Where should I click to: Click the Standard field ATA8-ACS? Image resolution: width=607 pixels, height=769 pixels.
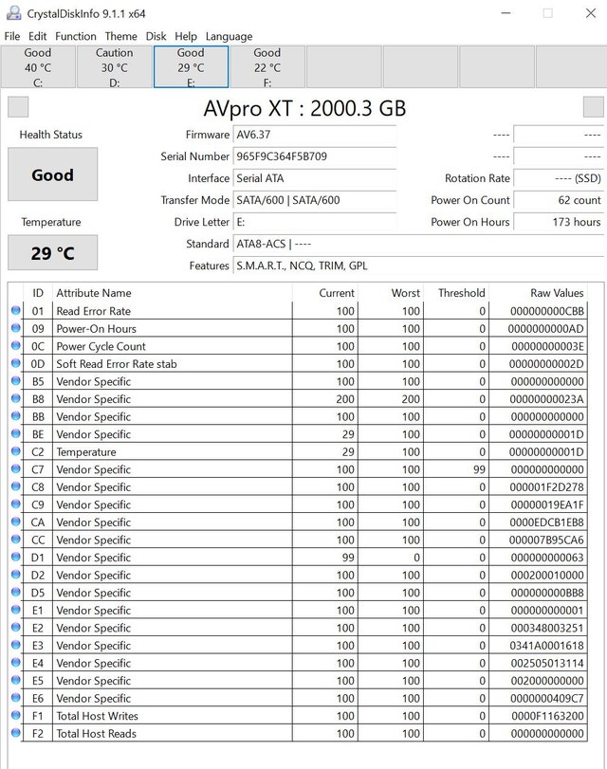[x=418, y=244]
